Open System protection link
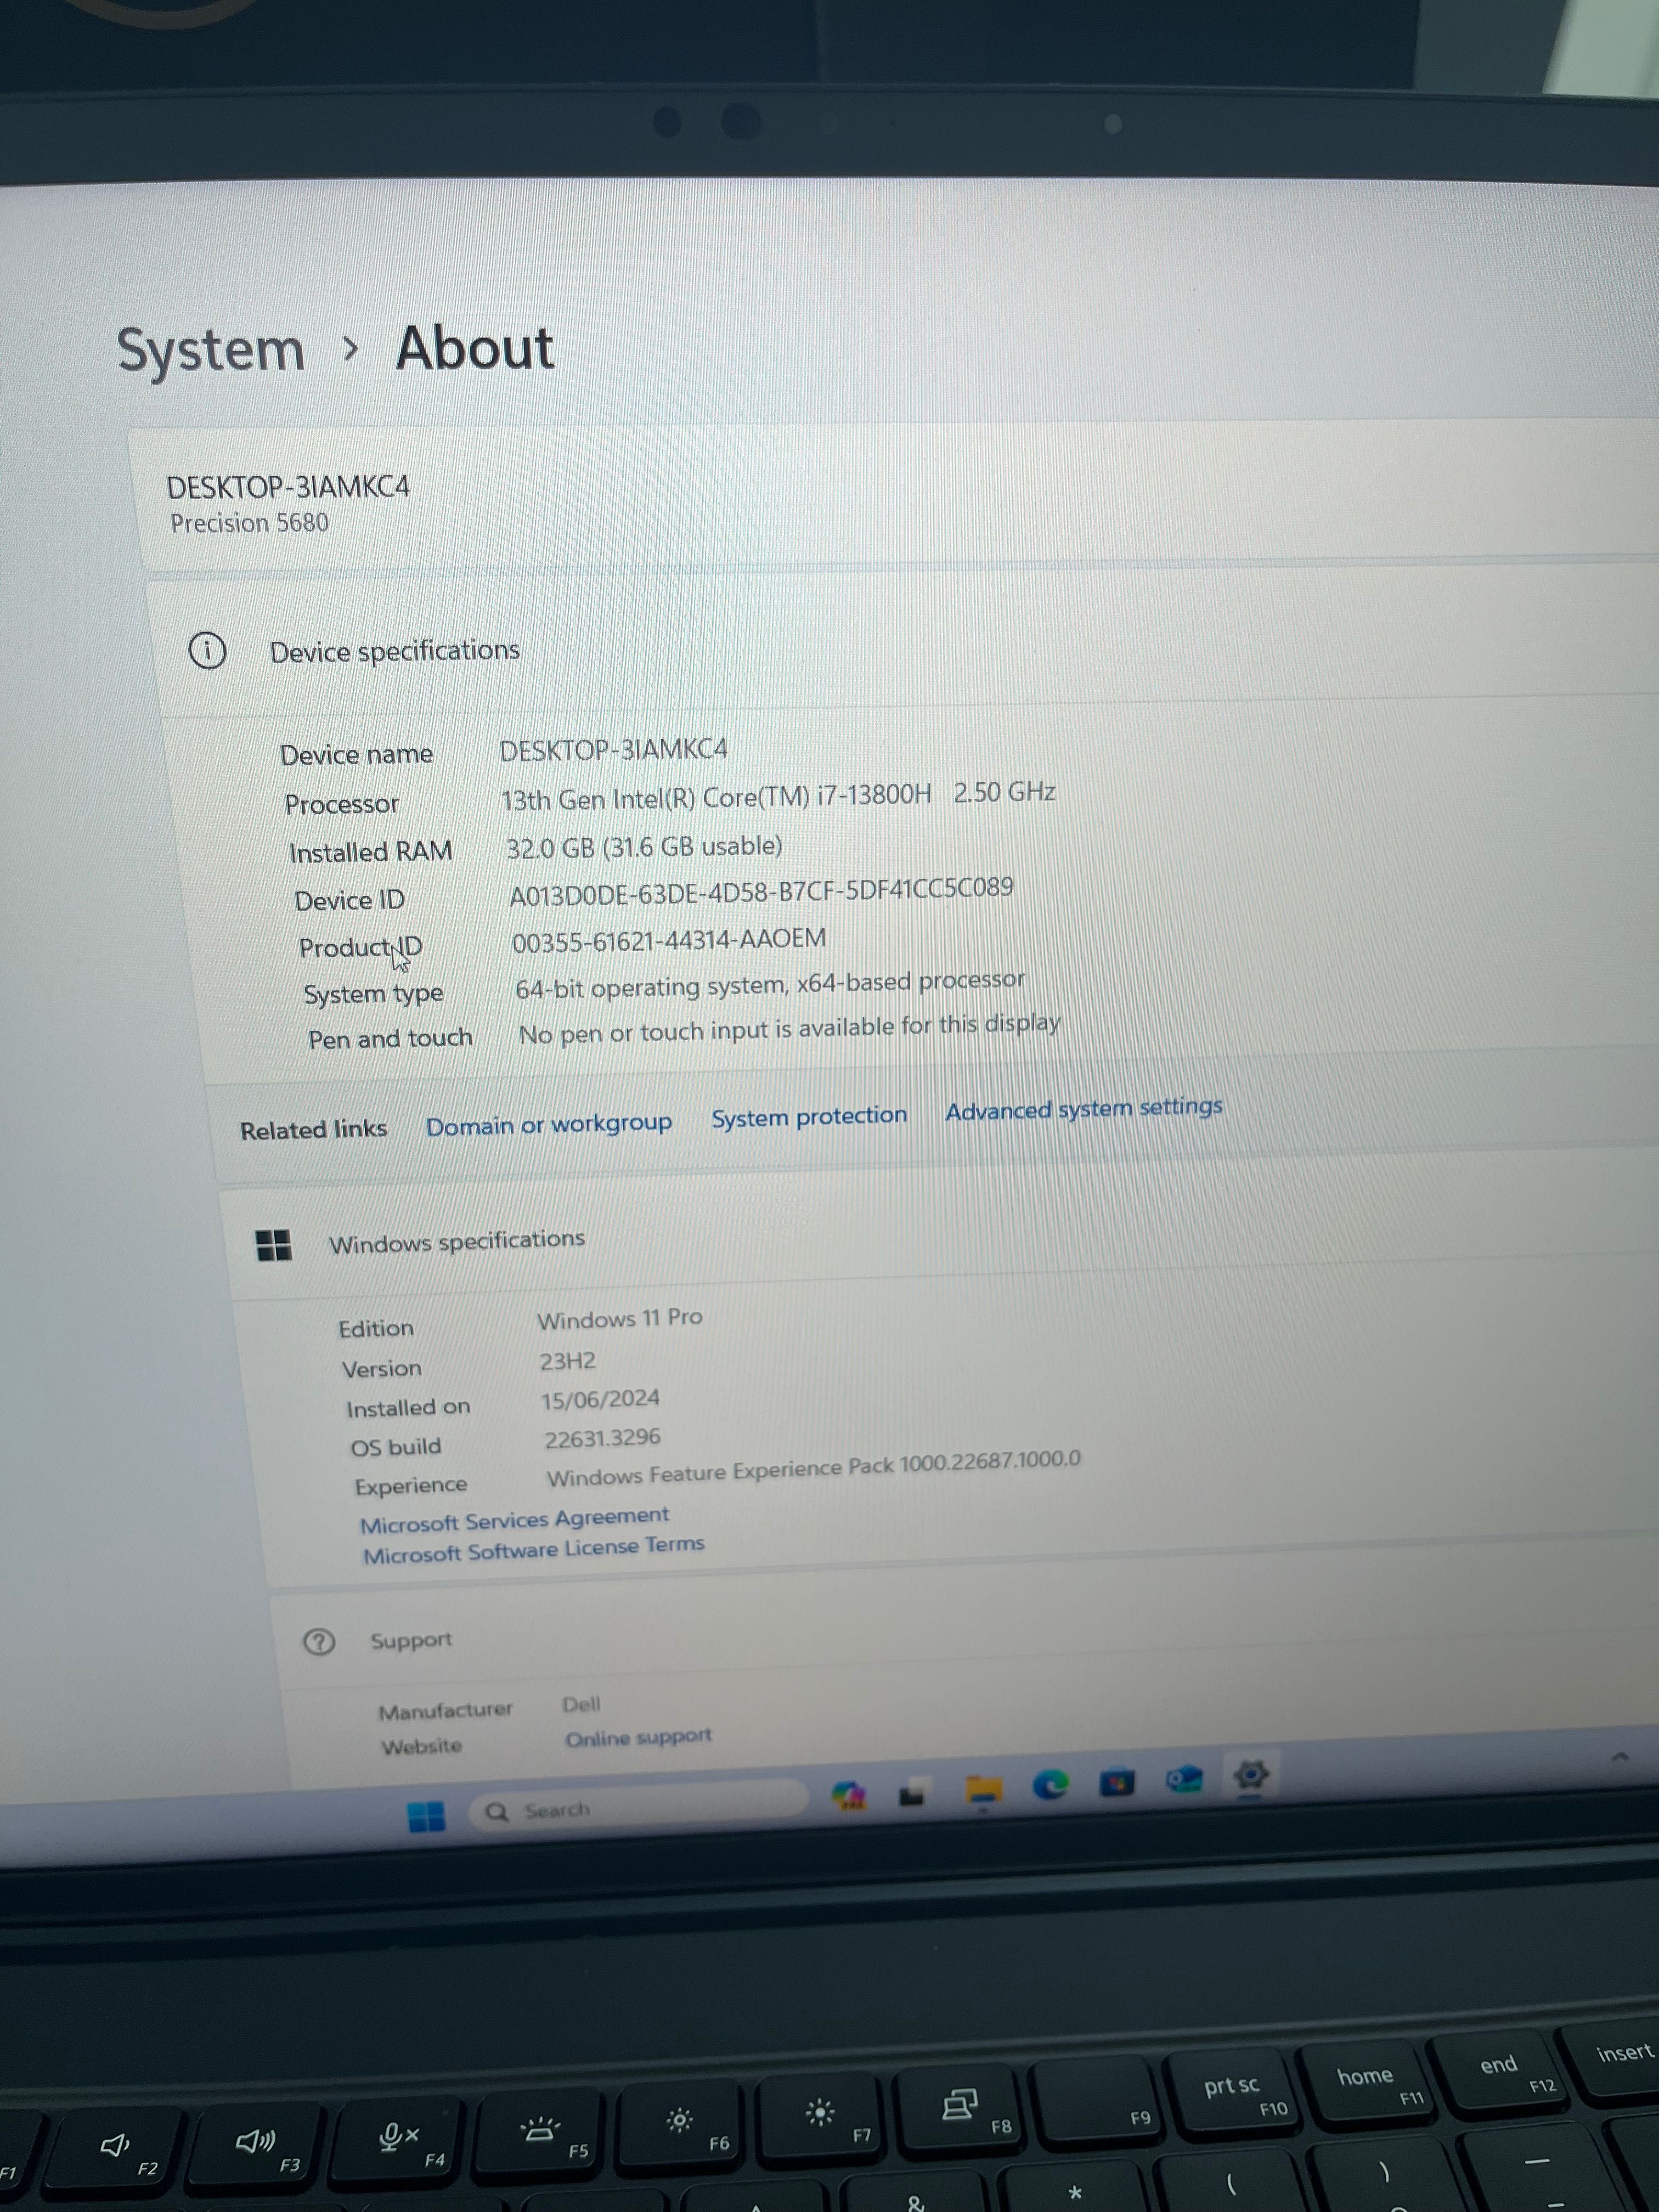The width and height of the screenshot is (1659, 2212). pyautogui.click(x=809, y=1116)
